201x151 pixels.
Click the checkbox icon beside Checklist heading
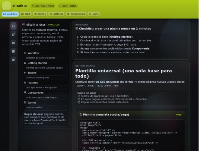click(77, 28)
